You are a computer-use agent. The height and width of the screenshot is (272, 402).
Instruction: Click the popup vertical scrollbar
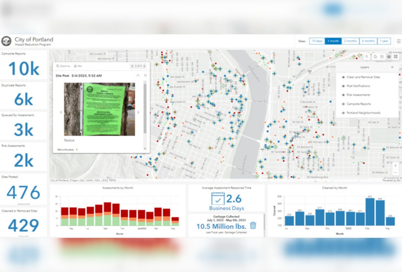point(145,107)
